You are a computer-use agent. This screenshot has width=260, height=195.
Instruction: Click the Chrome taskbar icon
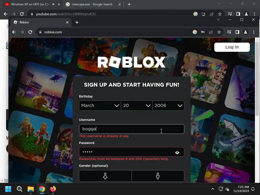point(42,189)
